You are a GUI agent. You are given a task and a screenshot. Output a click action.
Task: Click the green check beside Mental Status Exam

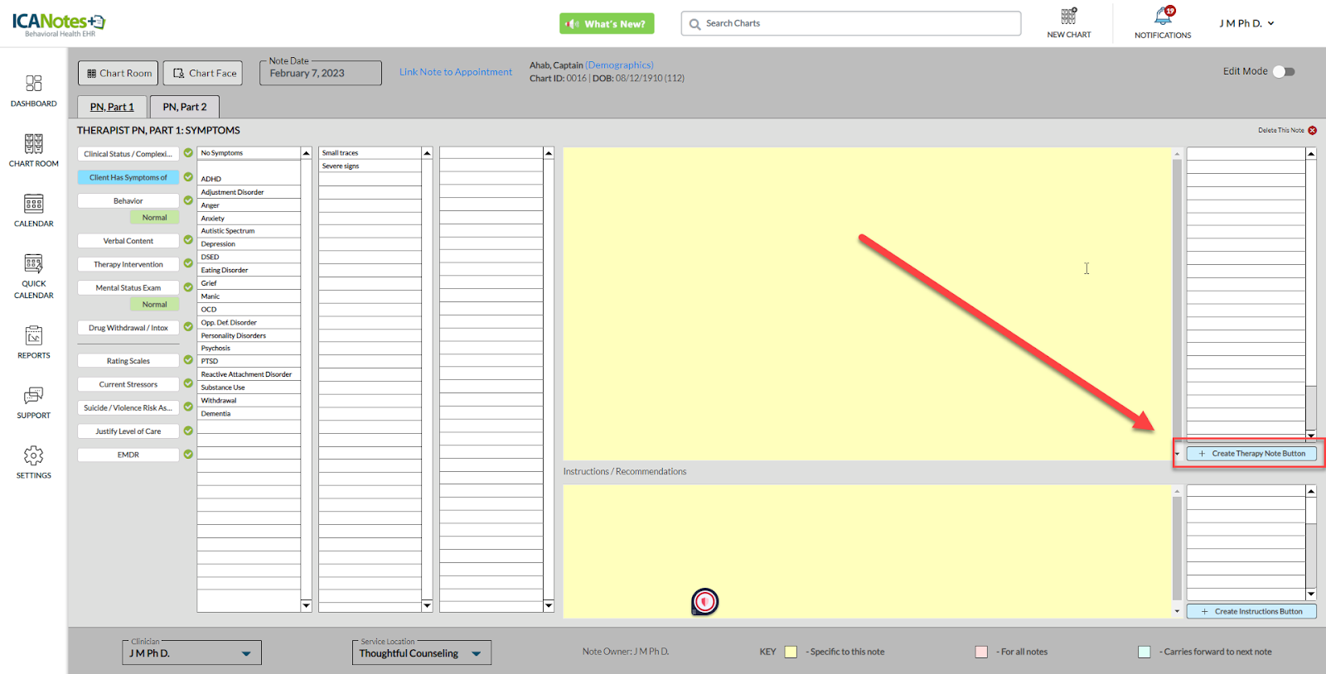tap(188, 287)
